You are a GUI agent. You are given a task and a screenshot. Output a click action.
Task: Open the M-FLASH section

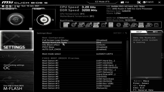click(x=17, y=82)
